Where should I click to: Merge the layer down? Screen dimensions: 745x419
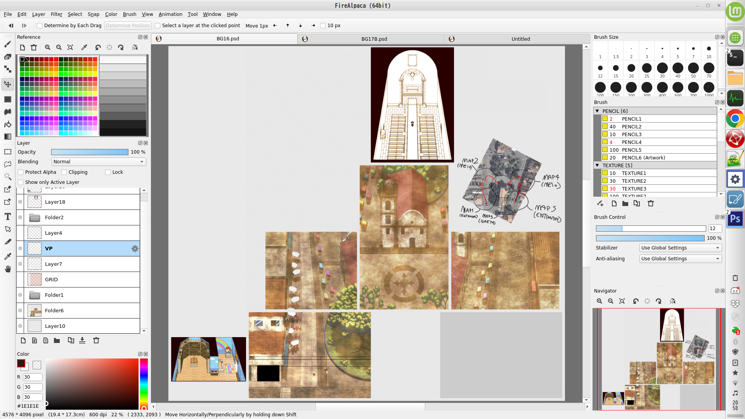[82, 340]
